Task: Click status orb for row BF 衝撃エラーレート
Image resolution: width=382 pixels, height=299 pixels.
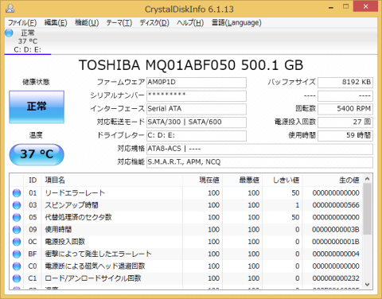Action: [x=17, y=254]
